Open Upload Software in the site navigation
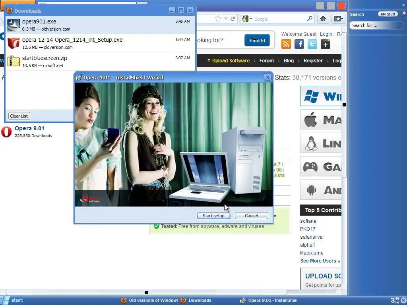The image size is (407, 305). (x=228, y=60)
